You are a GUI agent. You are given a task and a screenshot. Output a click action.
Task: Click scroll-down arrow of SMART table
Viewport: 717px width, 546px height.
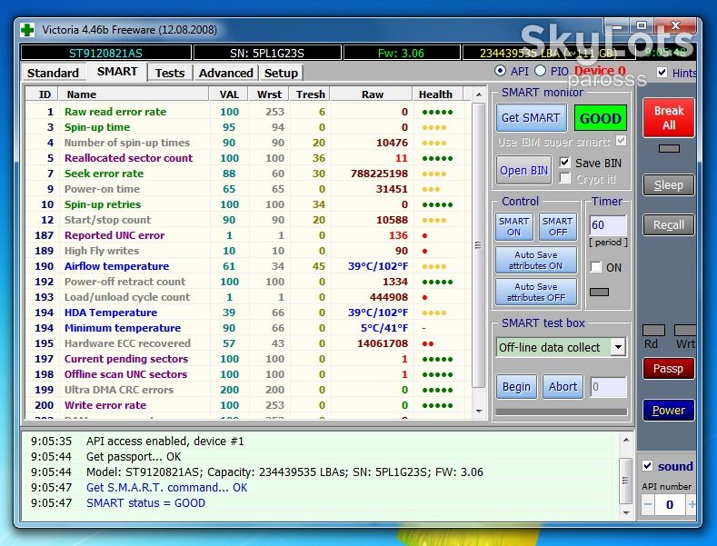(x=478, y=412)
